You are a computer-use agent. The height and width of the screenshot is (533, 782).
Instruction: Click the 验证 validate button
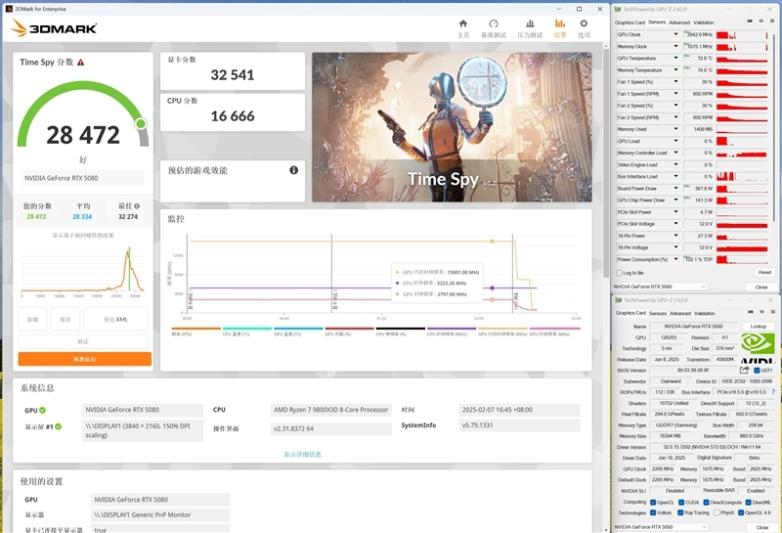point(83,342)
